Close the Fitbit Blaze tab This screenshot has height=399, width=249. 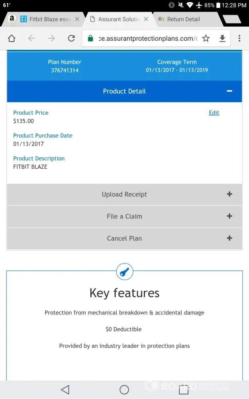[x=77, y=19]
